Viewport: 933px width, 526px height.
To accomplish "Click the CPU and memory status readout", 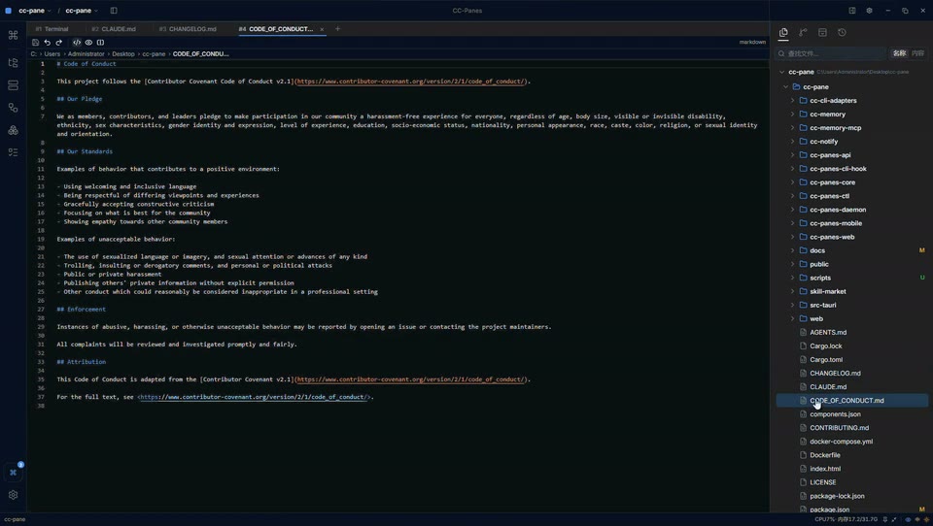I will 846,519.
